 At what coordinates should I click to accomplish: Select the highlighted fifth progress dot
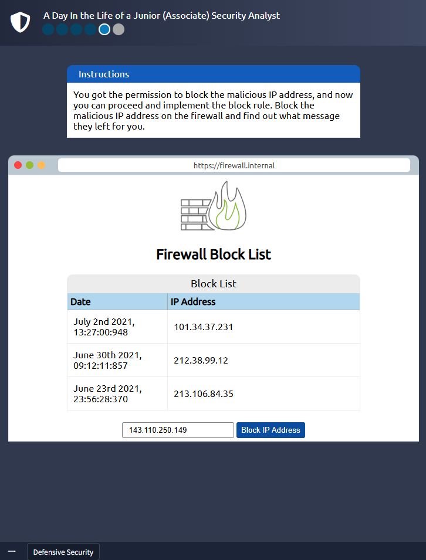[104, 29]
